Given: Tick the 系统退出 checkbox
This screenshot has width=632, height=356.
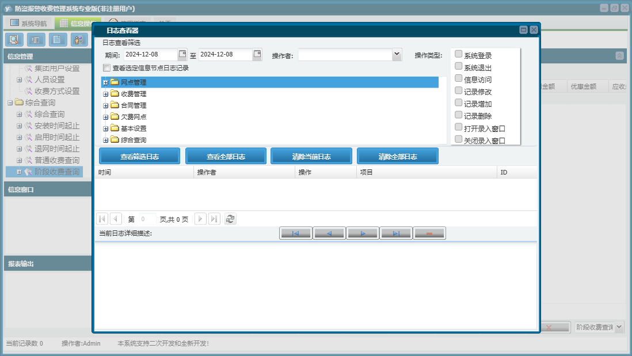Looking at the screenshot, I should tap(458, 66).
